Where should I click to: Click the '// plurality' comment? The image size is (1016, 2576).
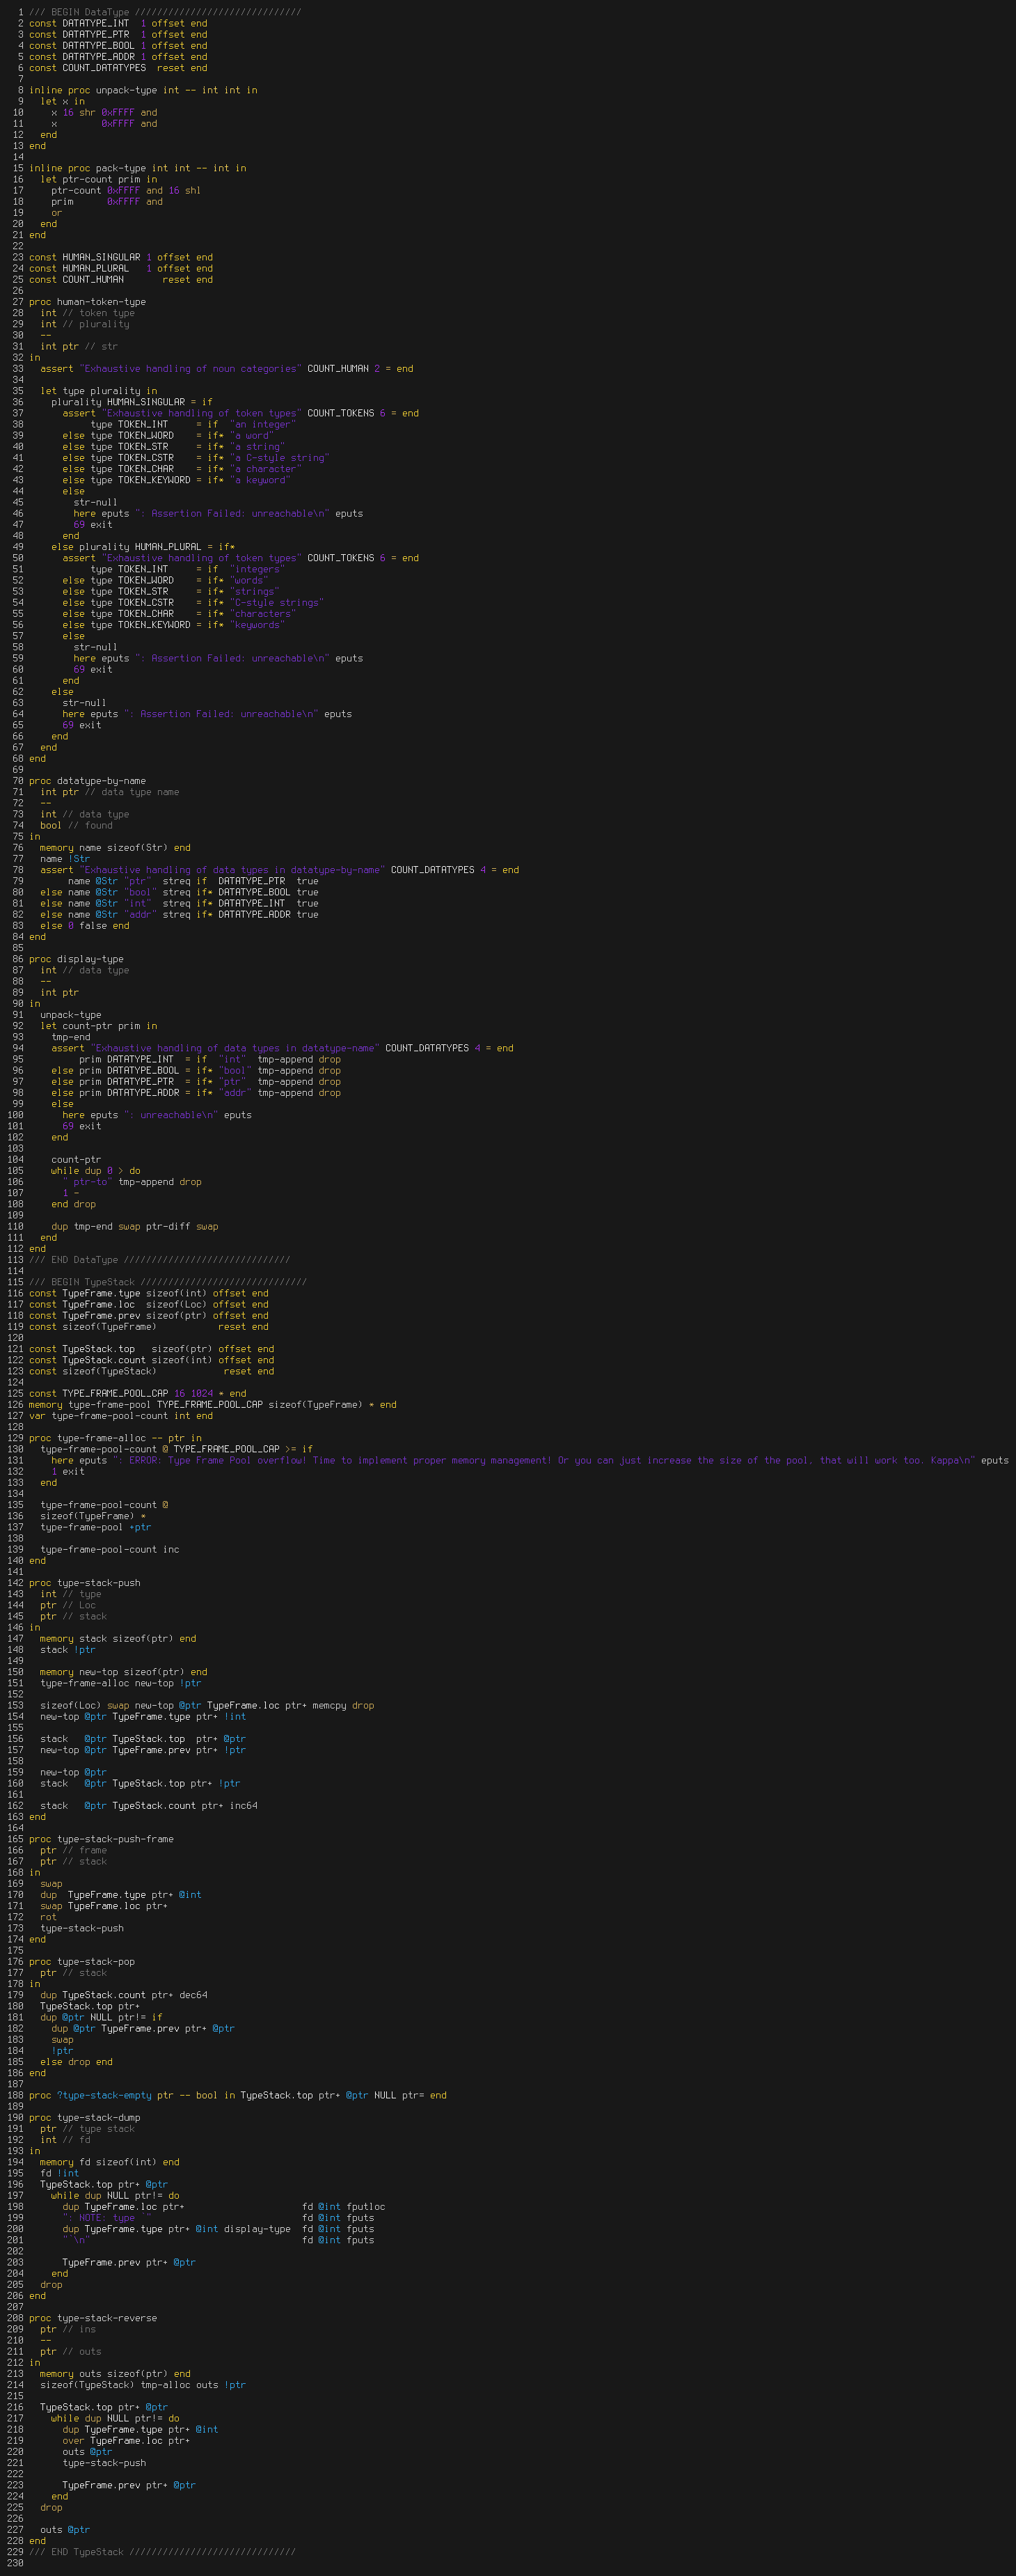pyautogui.click(x=96, y=324)
